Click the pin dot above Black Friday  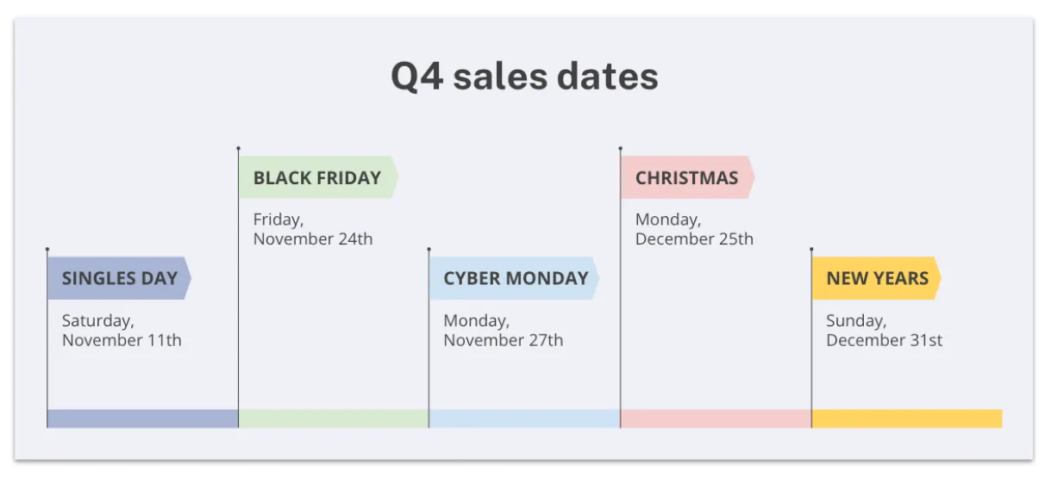(x=238, y=148)
